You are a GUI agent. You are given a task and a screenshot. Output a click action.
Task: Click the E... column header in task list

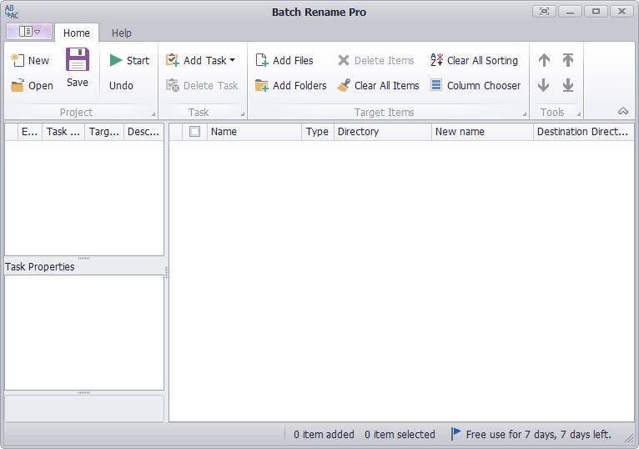click(30, 132)
